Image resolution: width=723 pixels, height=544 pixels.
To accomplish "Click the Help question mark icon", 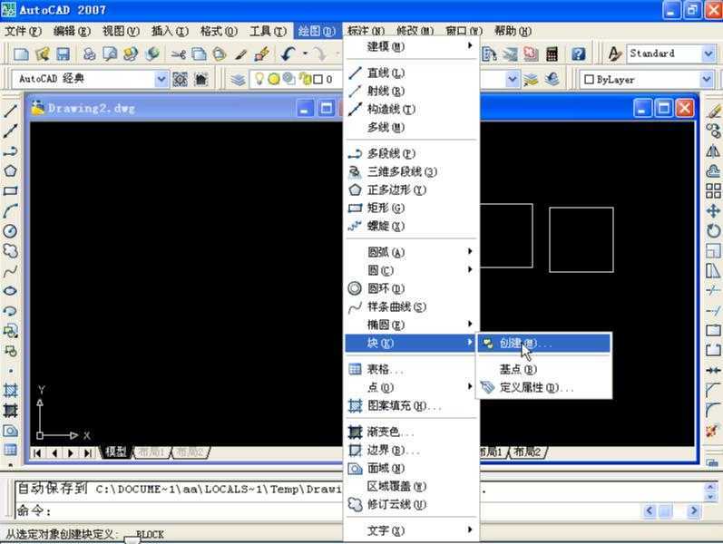I will click(x=578, y=53).
